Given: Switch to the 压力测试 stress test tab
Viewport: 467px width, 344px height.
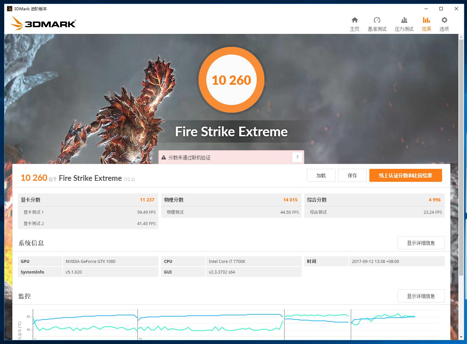Looking at the screenshot, I should pos(404,24).
